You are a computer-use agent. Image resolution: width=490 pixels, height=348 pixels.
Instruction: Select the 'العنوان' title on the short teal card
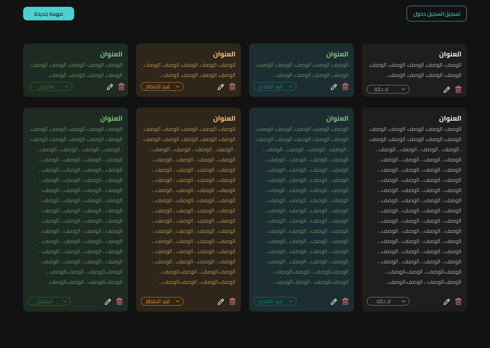point(337,54)
